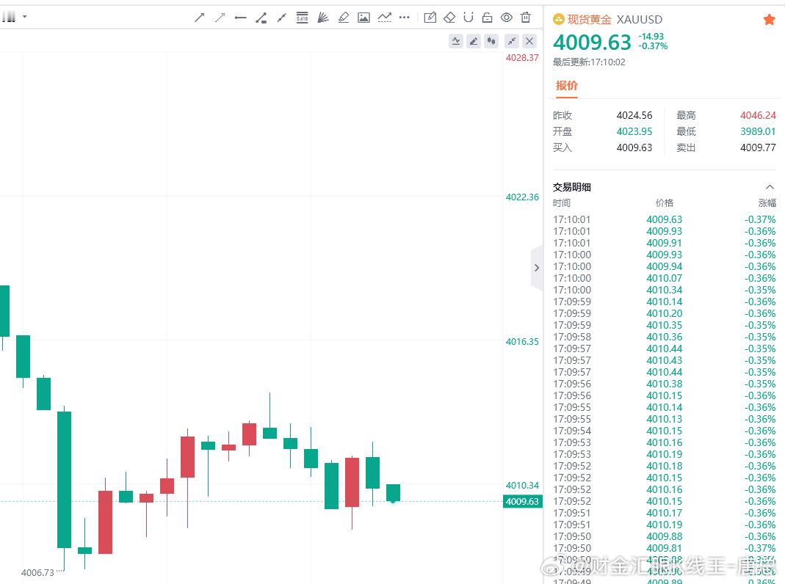Click the 开盘 value 4023.95
This screenshot has width=785, height=584.
634,131
